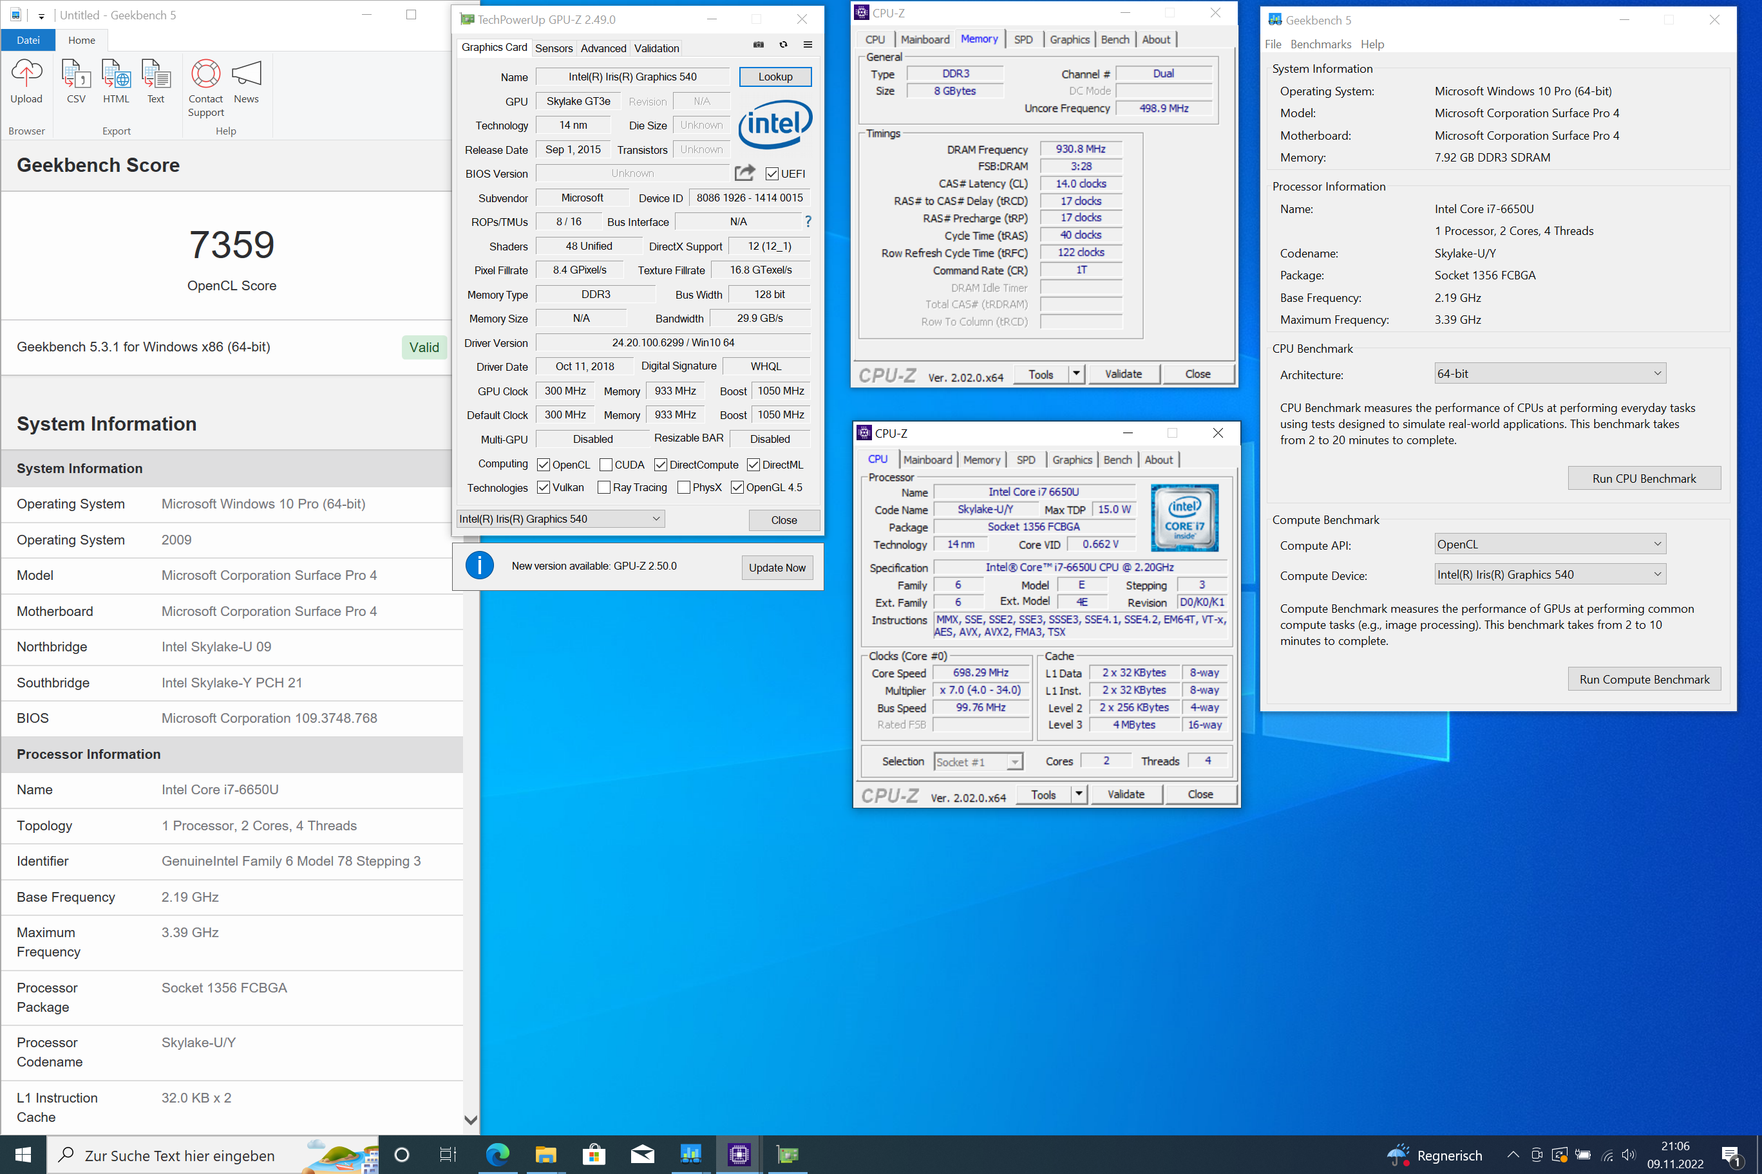Toggle the Ray Tracing checkbox
Viewport: 1762px width, 1174px height.
pos(603,487)
